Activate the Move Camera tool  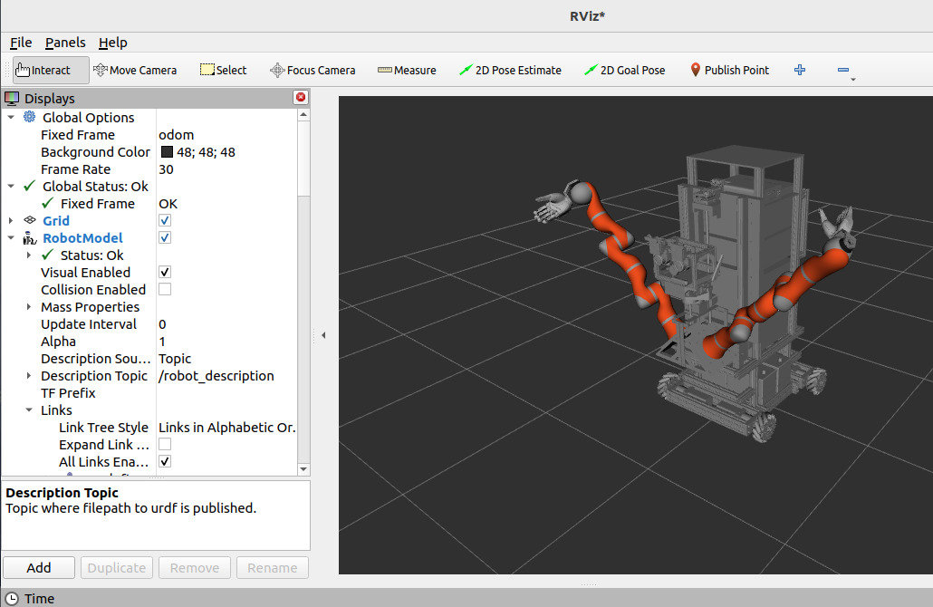click(x=135, y=71)
